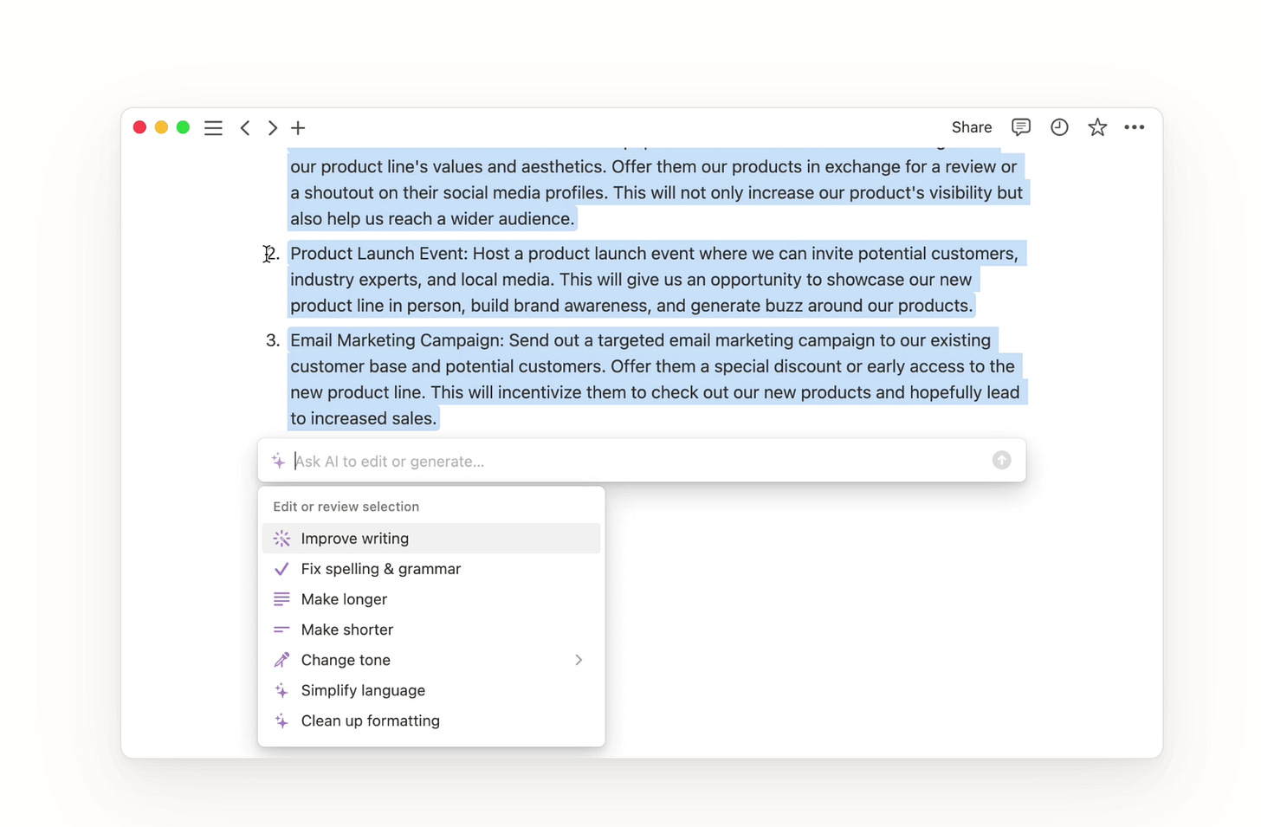Open the sidebar hamburger menu
The height and width of the screenshot is (827, 1261).
(x=213, y=128)
